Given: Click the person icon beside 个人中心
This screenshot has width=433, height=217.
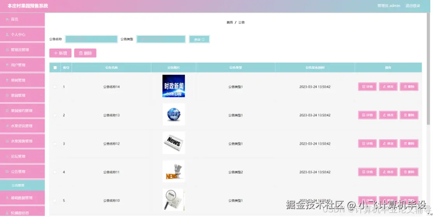Looking at the screenshot, I should click(x=7, y=35).
